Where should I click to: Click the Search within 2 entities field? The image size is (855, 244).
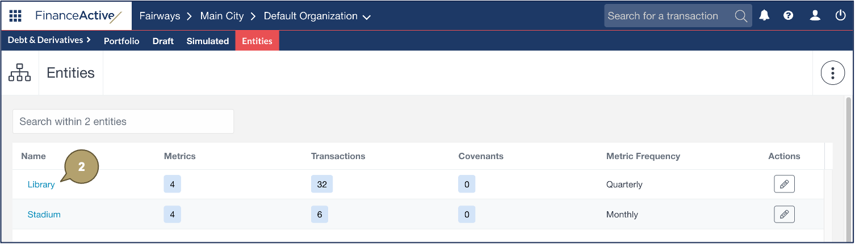pos(123,122)
